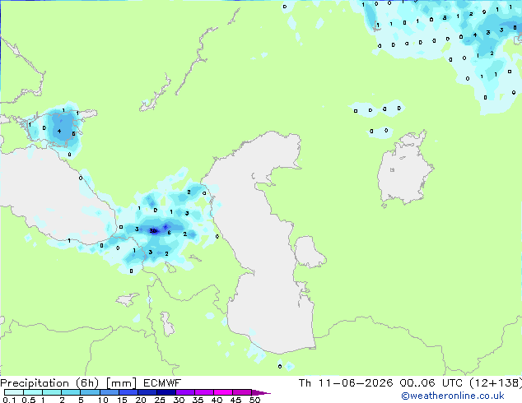522x403 pixels.
Task: Click the 'Th 11-06-2026' date text
Action: [x=346, y=383]
